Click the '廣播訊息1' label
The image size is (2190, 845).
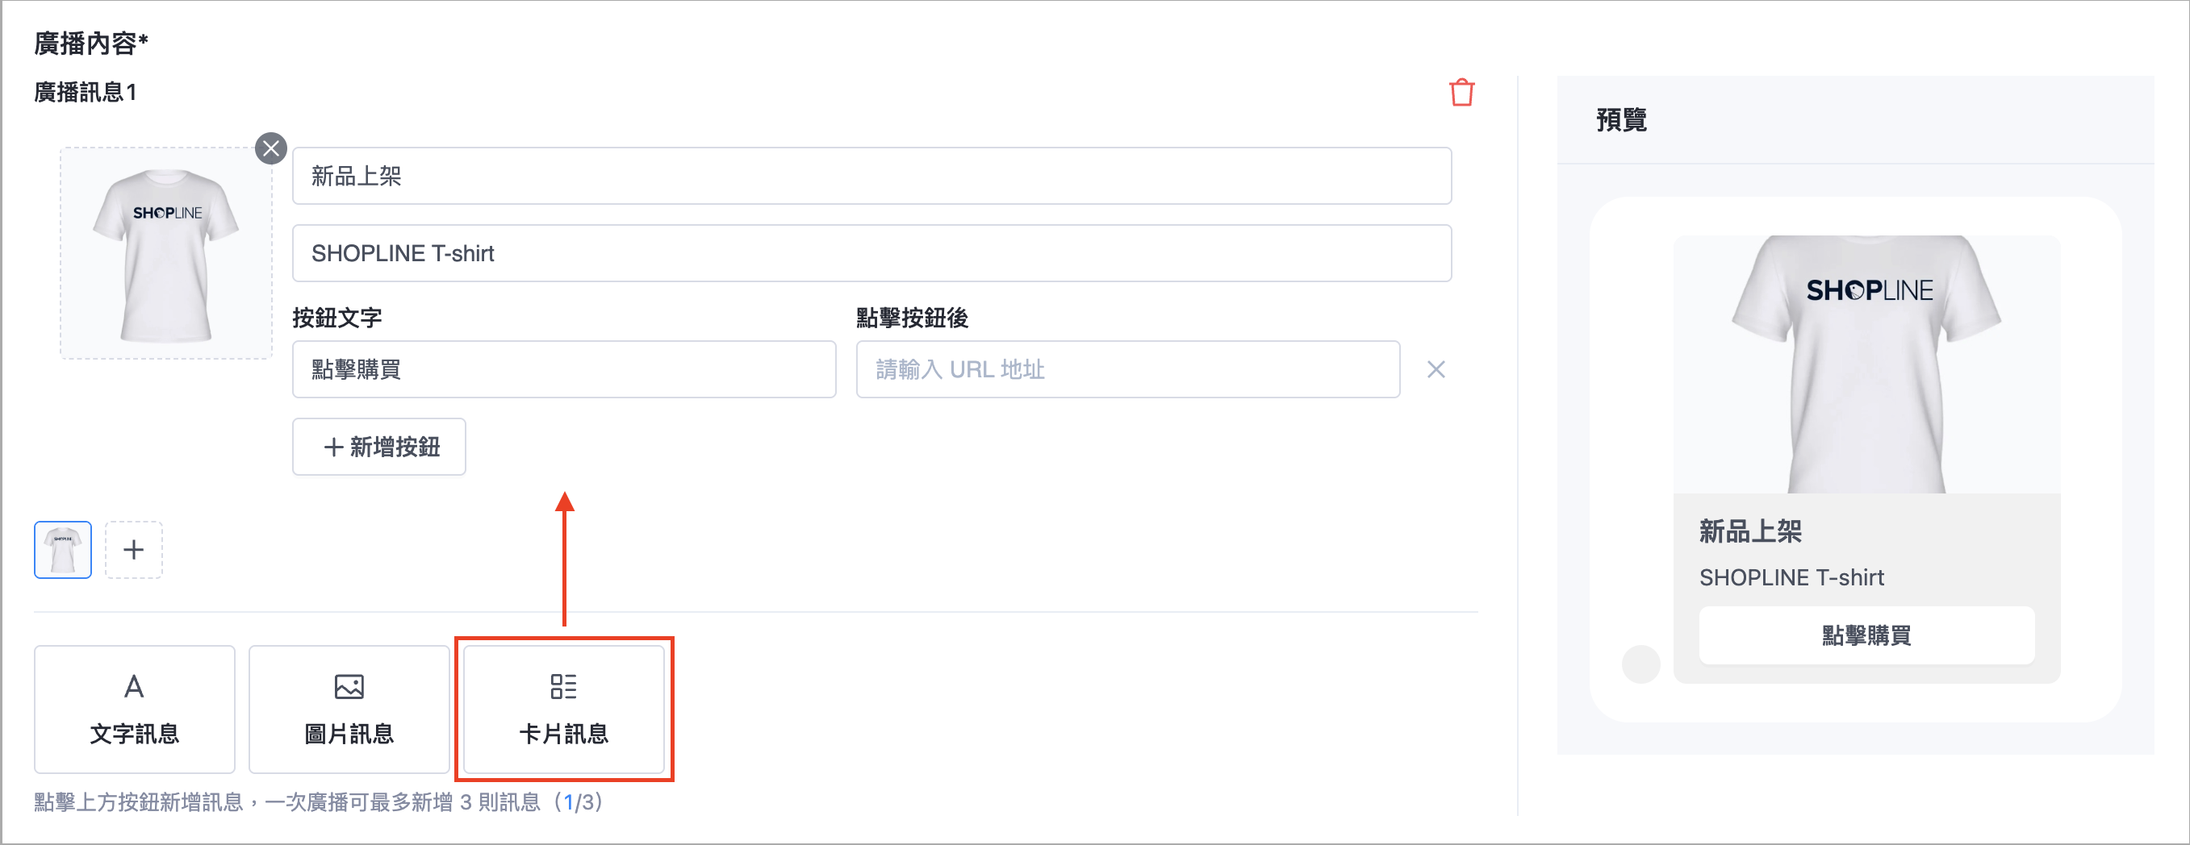click(x=85, y=92)
